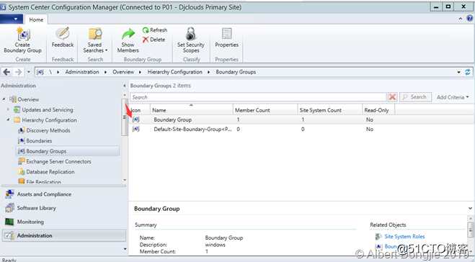The width and height of the screenshot is (475, 262).
Task: Select the Boundary Group name cell
Action: pyautogui.click(x=173, y=119)
